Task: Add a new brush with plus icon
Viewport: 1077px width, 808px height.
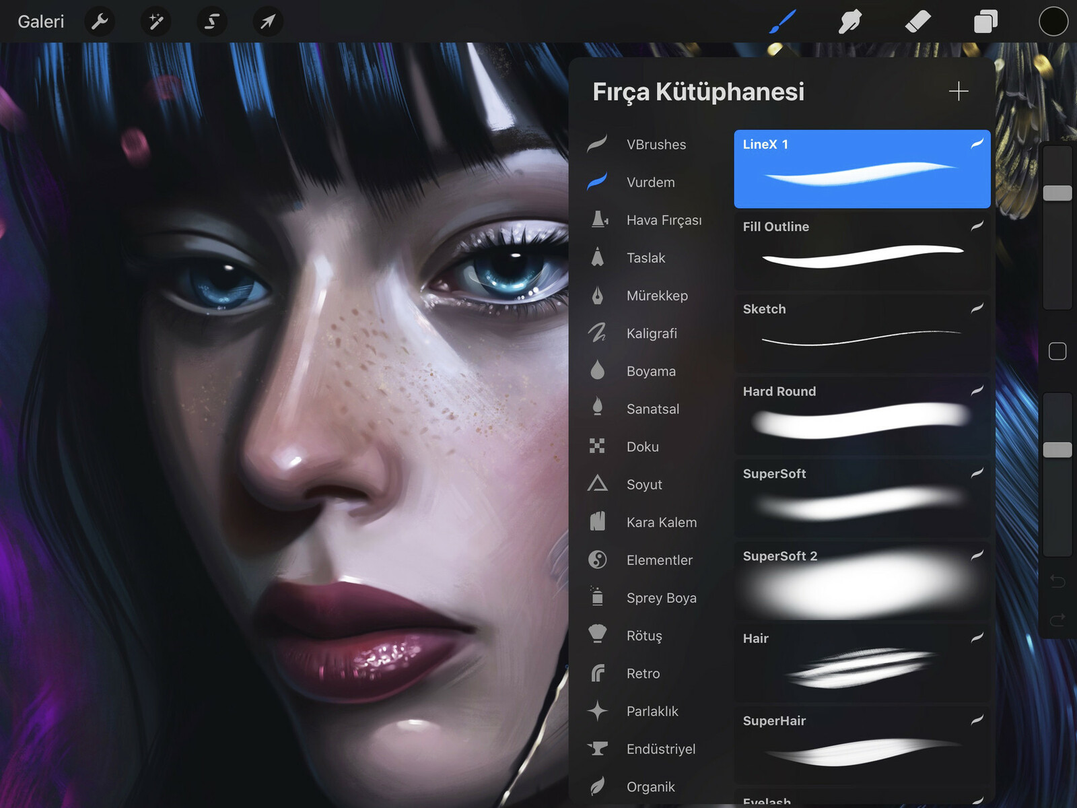Action: coord(959,91)
